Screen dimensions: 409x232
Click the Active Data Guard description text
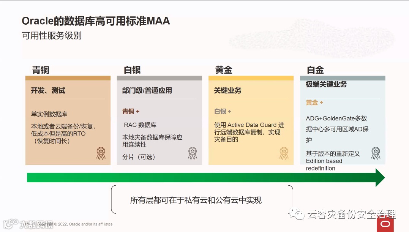coord(249,132)
